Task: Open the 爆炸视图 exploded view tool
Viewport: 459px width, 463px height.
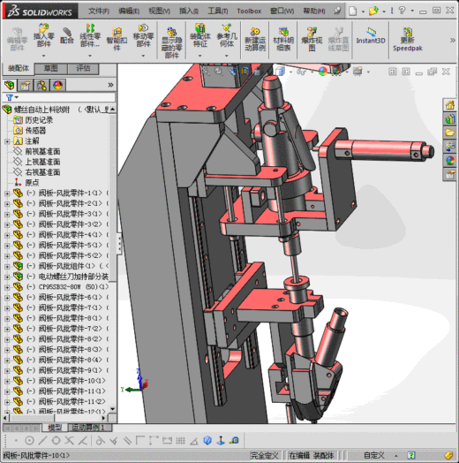Action: [312, 39]
